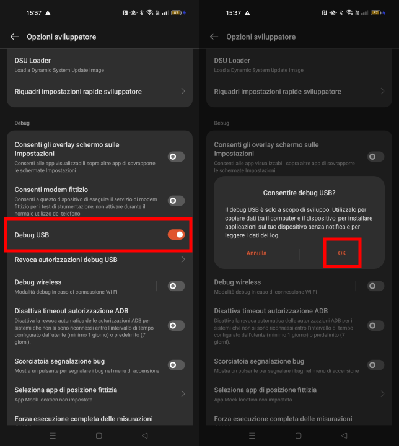Open Riquadri impostazioni rapide sviluppatore chevron left
This screenshot has width=399, height=446.
point(183,91)
